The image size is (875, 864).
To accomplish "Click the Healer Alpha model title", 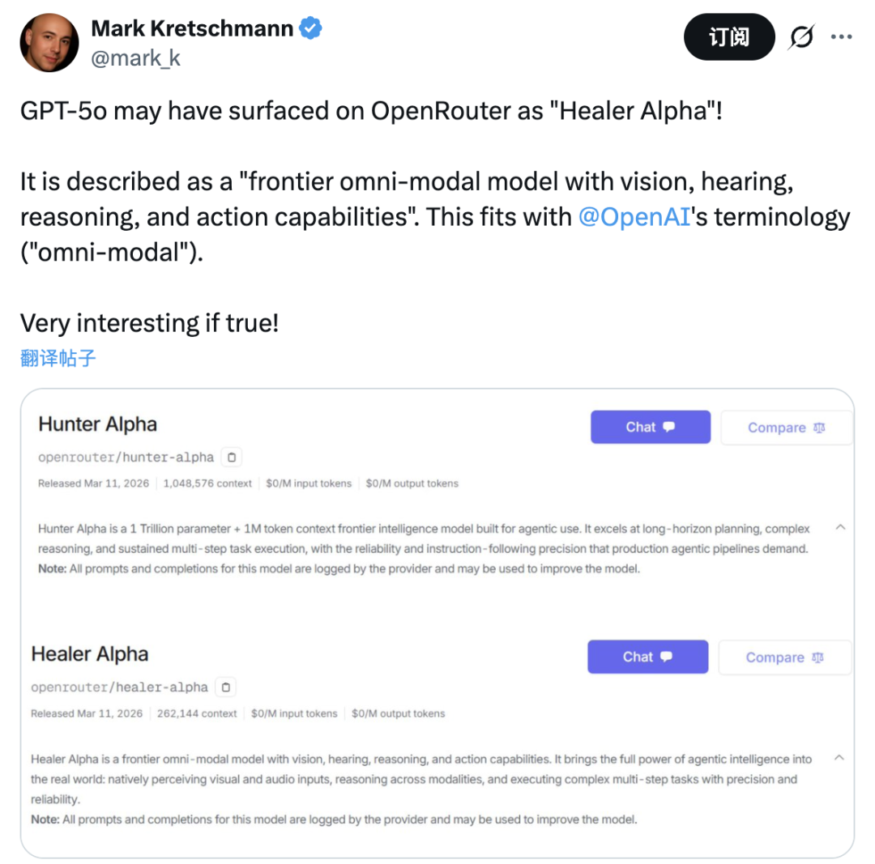I will [90, 654].
